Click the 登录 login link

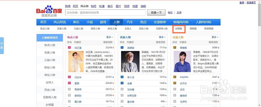click(242, 3)
